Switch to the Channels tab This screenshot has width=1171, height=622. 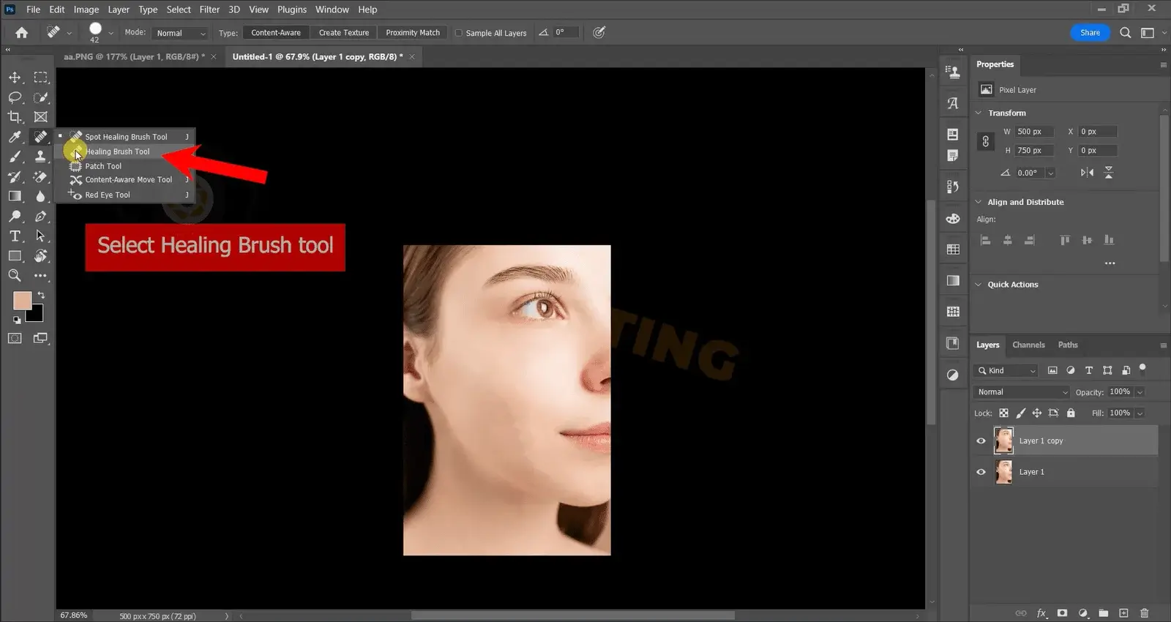tap(1028, 345)
